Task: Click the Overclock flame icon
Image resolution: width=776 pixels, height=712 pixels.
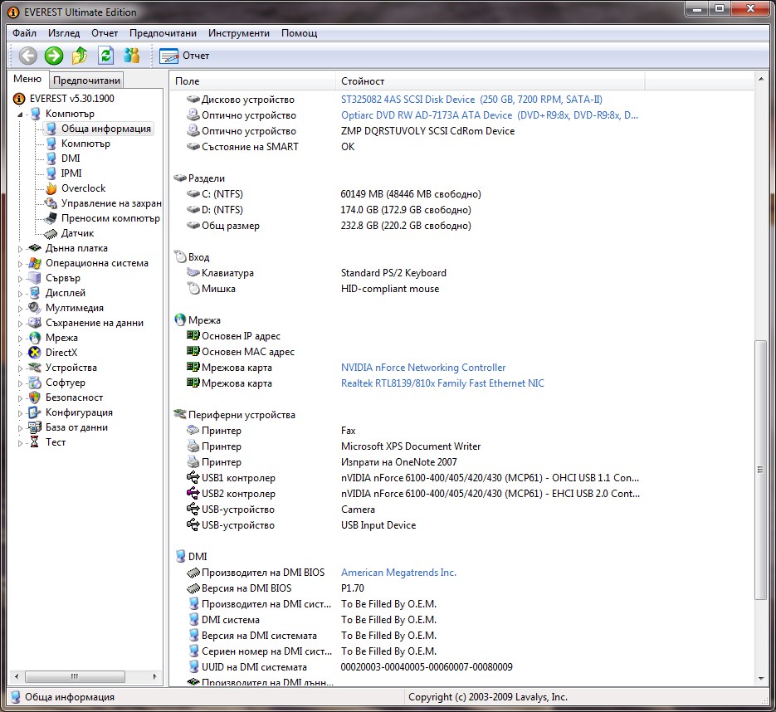Action: 51,188
